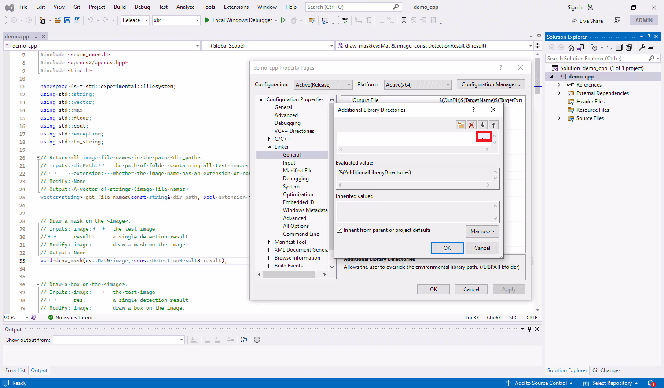Image resolution: width=664 pixels, height=388 pixels.
Task: Open file using the toolbar folder icon
Action: (57, 20)
